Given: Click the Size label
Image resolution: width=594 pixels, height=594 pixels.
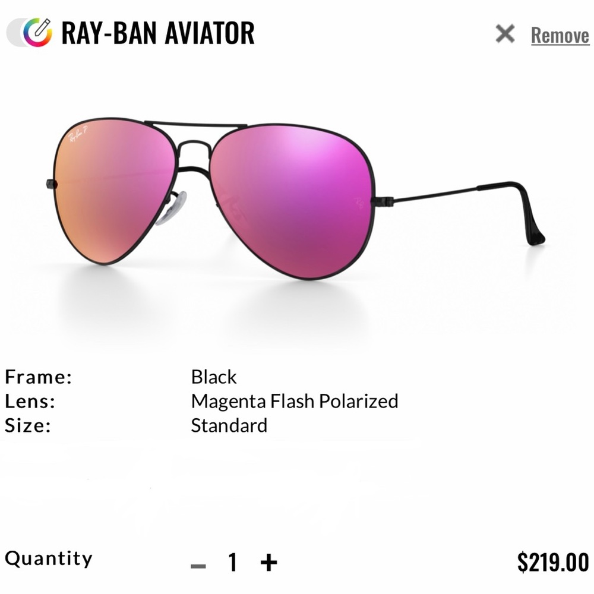Looking at the screenshot, I should [x=27, y=425].
